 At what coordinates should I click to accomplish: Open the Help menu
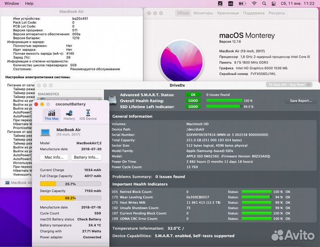tap(29, 4)
